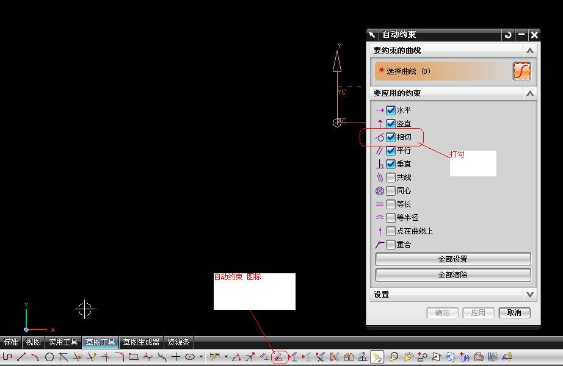Enable the 同心 constraint checkbox
The height and width of the screenshot is (366, 563).
[391, 191]
